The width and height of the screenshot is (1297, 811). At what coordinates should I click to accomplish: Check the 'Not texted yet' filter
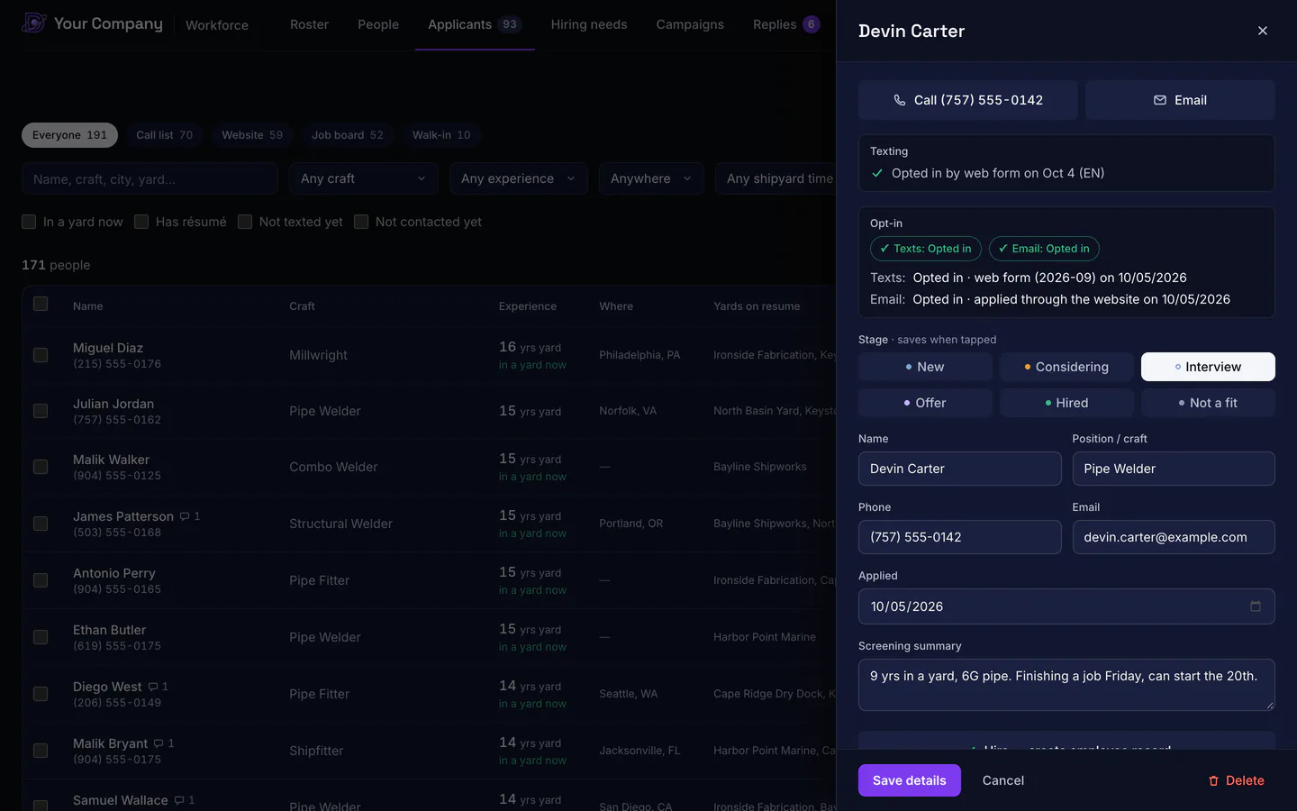[245, 222]
